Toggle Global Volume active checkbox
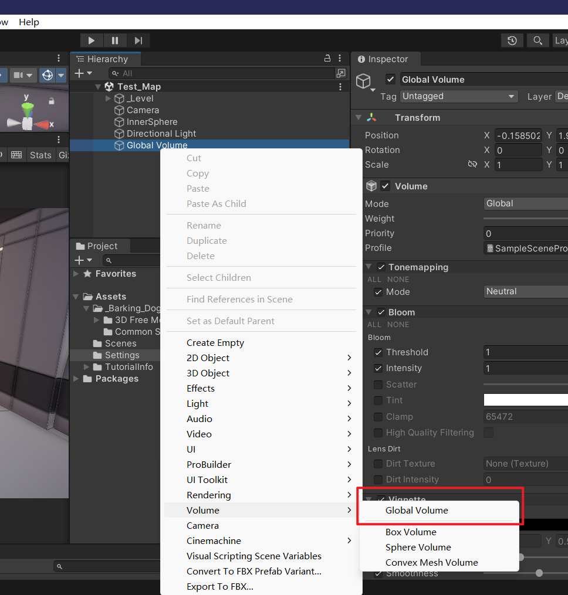Image resolution: width=568 pixels, height=595 pixels. coord(390,79)
